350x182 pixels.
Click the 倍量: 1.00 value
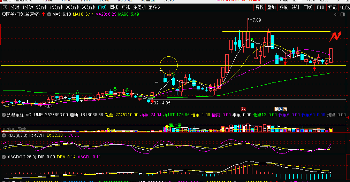point(201,115)
